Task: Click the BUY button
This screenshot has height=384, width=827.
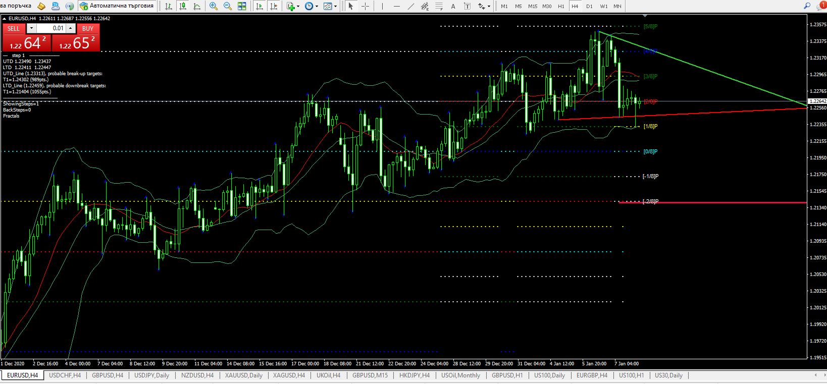Action: click(88, 28)
